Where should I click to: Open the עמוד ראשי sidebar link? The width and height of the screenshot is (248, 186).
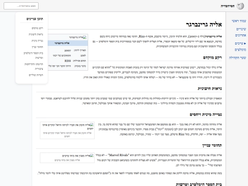[239, 21]
